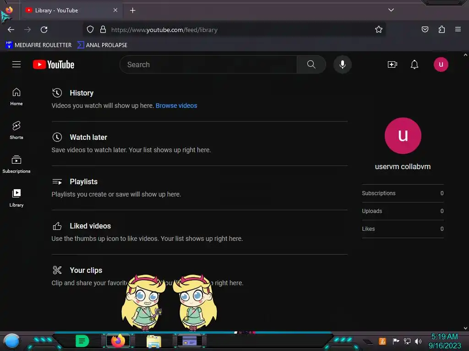Screen dimensions: 469x351
Task: Save page to Pocket
Action: (425, 30)
